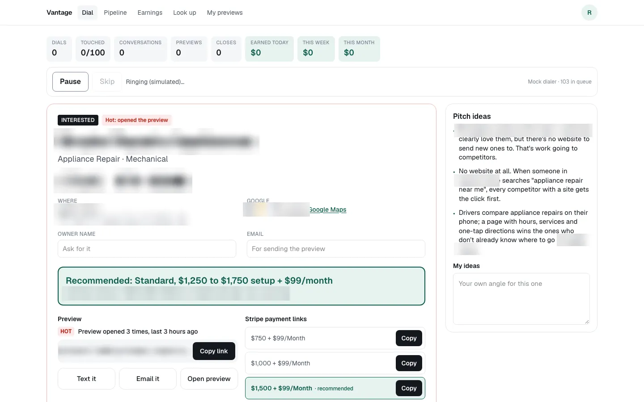Pause the dialer

click(x=70, y=82)
